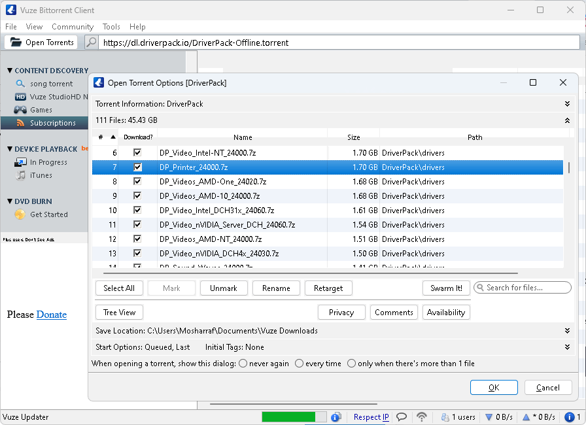The width and height of the screenshot is (586, 425).
Task: Click the Vuze logo in the dialog title
Action: click(x=99, y=82)
